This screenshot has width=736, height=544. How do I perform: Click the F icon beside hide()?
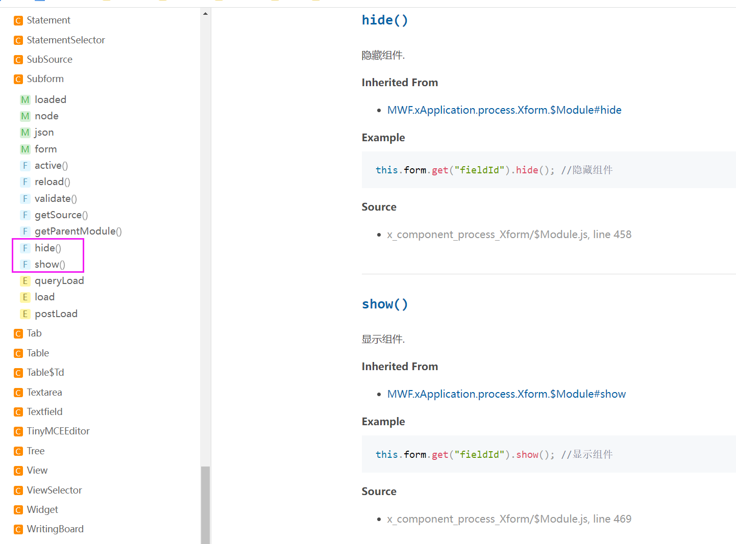[25, 248]
